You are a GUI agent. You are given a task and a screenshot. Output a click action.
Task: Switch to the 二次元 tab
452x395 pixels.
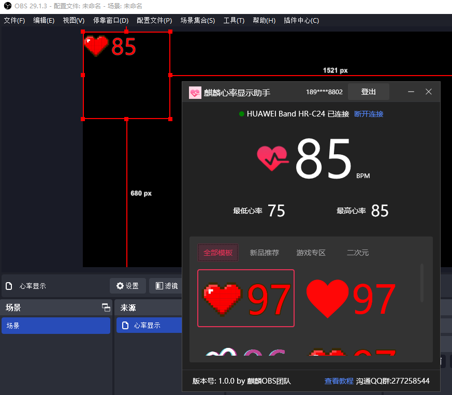click(x=358, y=253)
